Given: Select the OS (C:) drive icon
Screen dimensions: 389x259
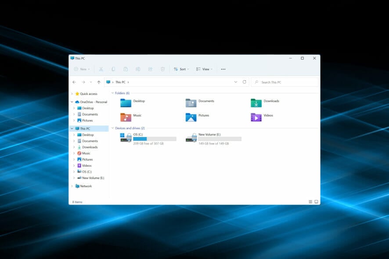Looking at the screenshot, I should 126,137.
